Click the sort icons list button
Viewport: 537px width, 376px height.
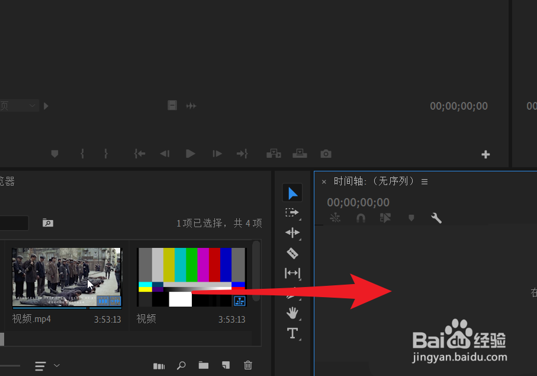click(x=40, y=366)
